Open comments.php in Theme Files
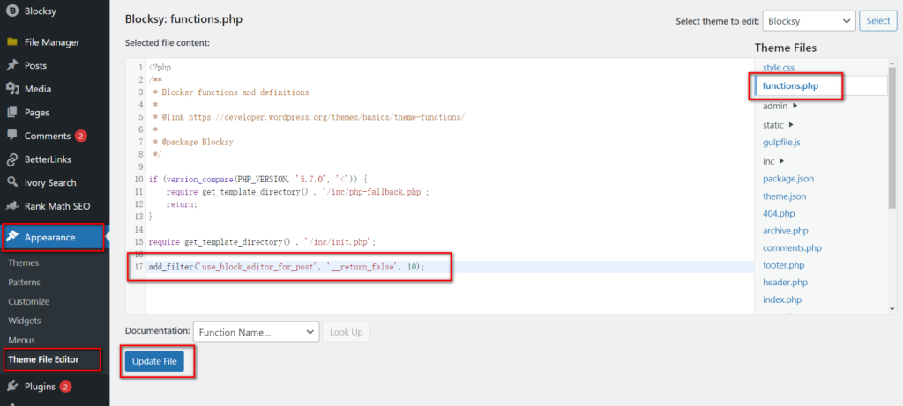The image size is (903, 406). tap(793, 247)
